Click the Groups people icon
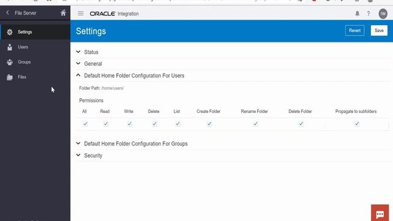Screen dimensions: 393x221 coord(10,62)
